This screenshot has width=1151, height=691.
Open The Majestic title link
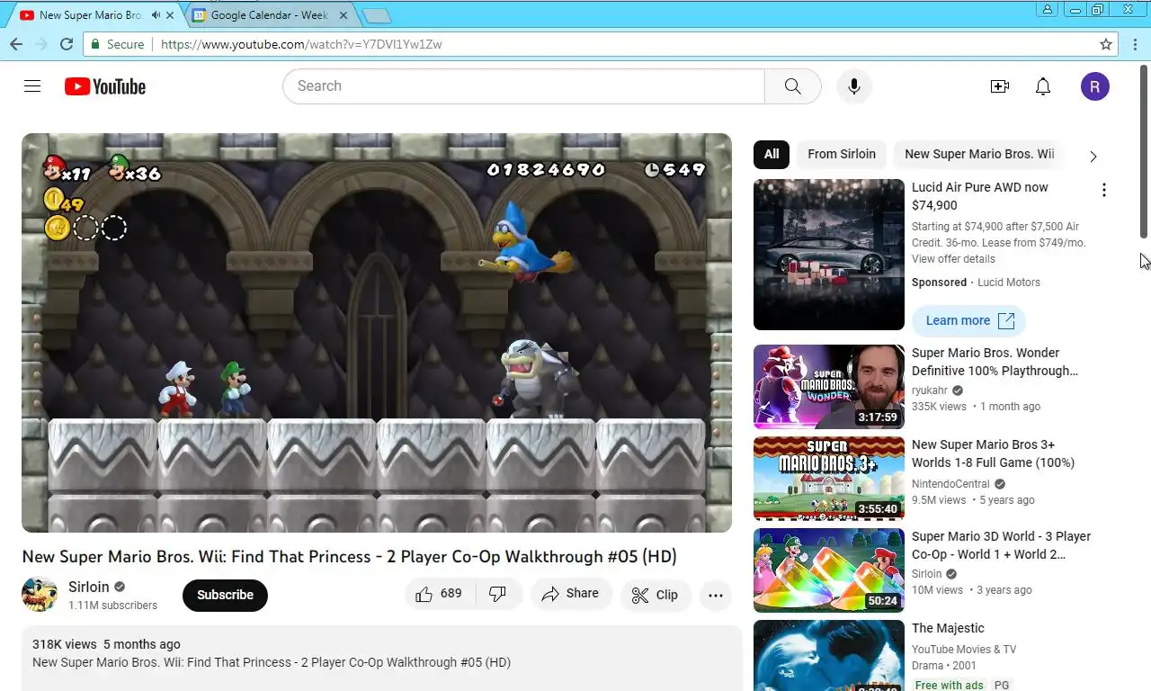pos(948,628)
